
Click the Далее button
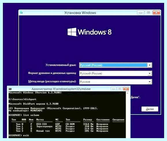(150, 109)
